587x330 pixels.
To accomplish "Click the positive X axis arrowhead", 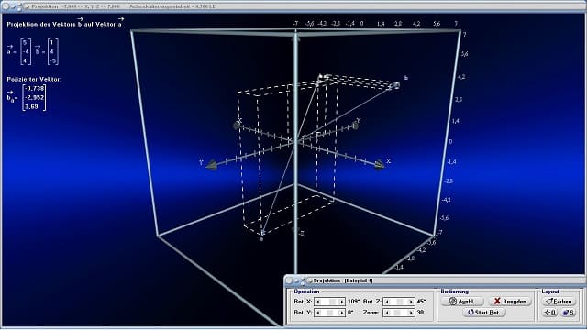I will coord(379,165).
